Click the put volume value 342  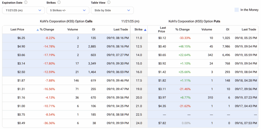[x=210, y=55]
